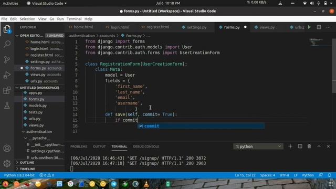
Task: Create a new terminal with plus icon
Action: (290, 146)
